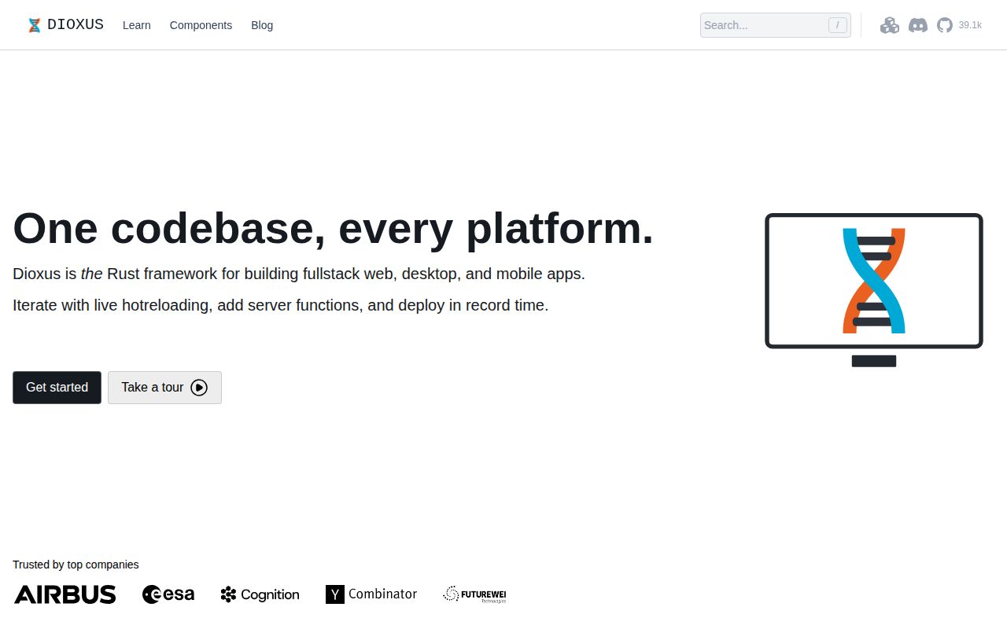Click the Cognition logo
Screen dimensions: 1007x629
click(x=260, y=594)
